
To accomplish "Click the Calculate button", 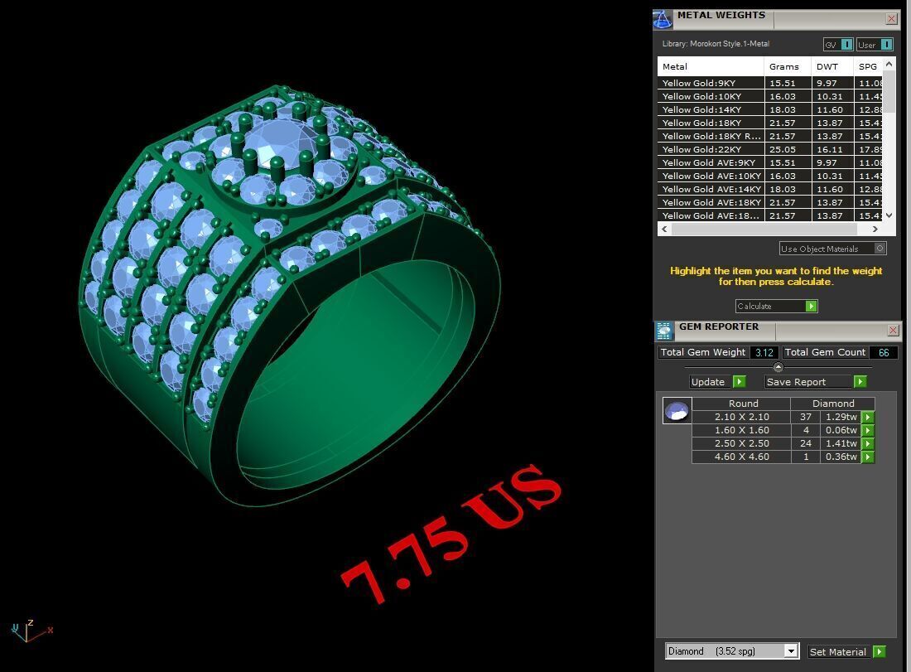I will point(776,306).
